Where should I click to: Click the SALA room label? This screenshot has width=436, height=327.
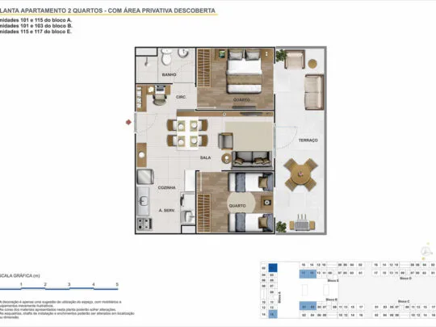point(205,157)
